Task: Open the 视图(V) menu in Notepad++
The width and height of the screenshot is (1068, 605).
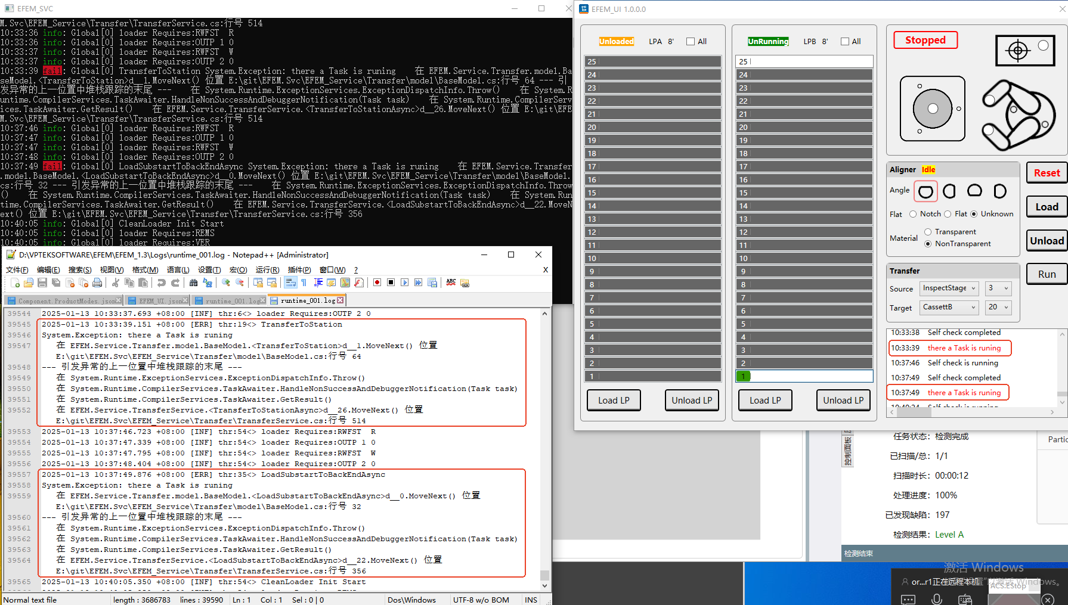Action: pyautogui.click(x=112, y=270)
